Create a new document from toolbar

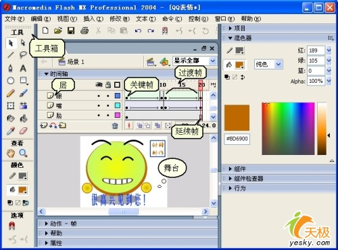coord(45,30)
